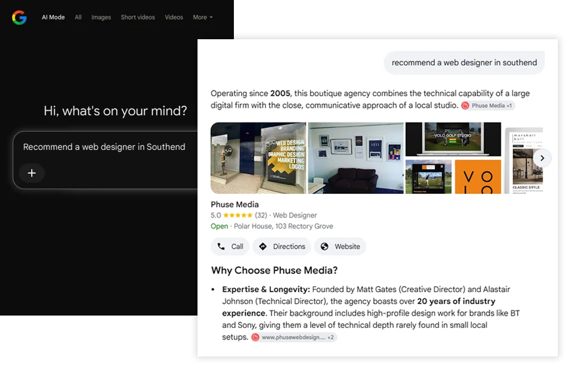Open the Volo Golf Studio thumbnail
Viewport: 570px width, 379px height.
coord(453,139)
